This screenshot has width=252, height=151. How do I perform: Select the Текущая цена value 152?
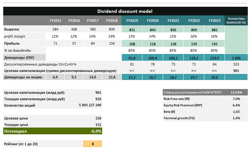98,125
